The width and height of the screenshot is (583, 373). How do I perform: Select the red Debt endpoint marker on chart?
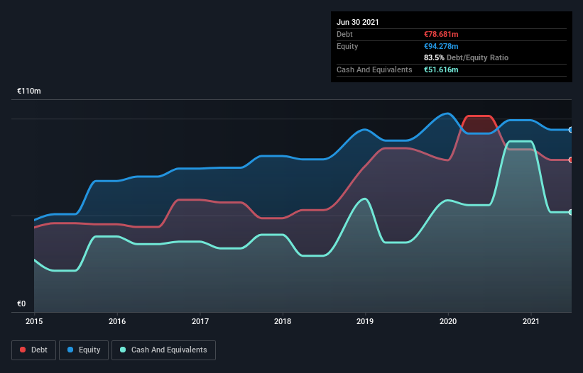point(571,160)
